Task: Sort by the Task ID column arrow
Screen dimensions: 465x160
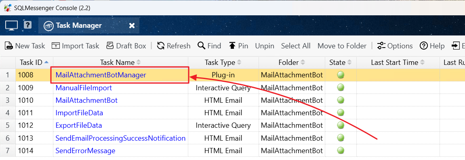Action: click(46, 62)
